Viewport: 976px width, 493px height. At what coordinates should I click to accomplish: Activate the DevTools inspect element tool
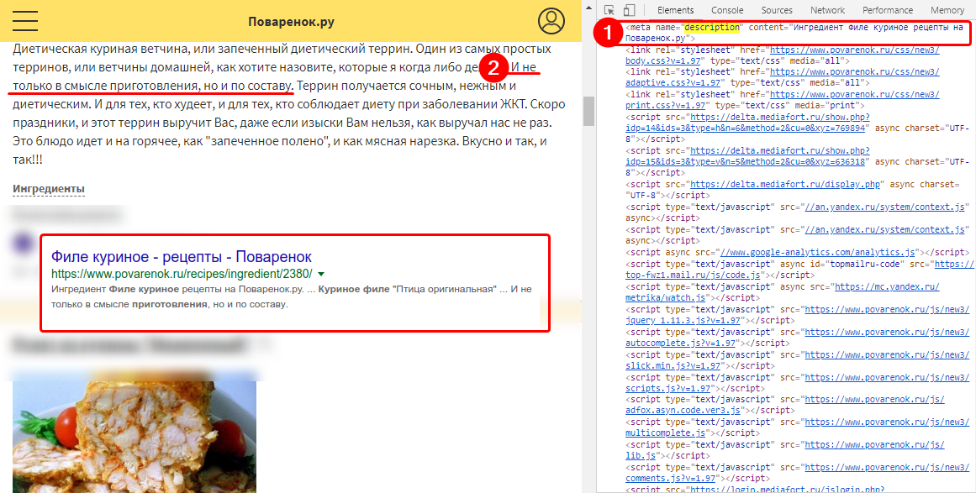(x=609, y=10)
